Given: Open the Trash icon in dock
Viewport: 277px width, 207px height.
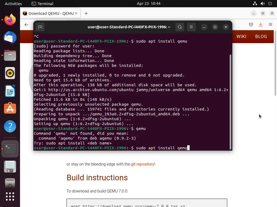Looking at the screenshot, I should click(10, 183).
